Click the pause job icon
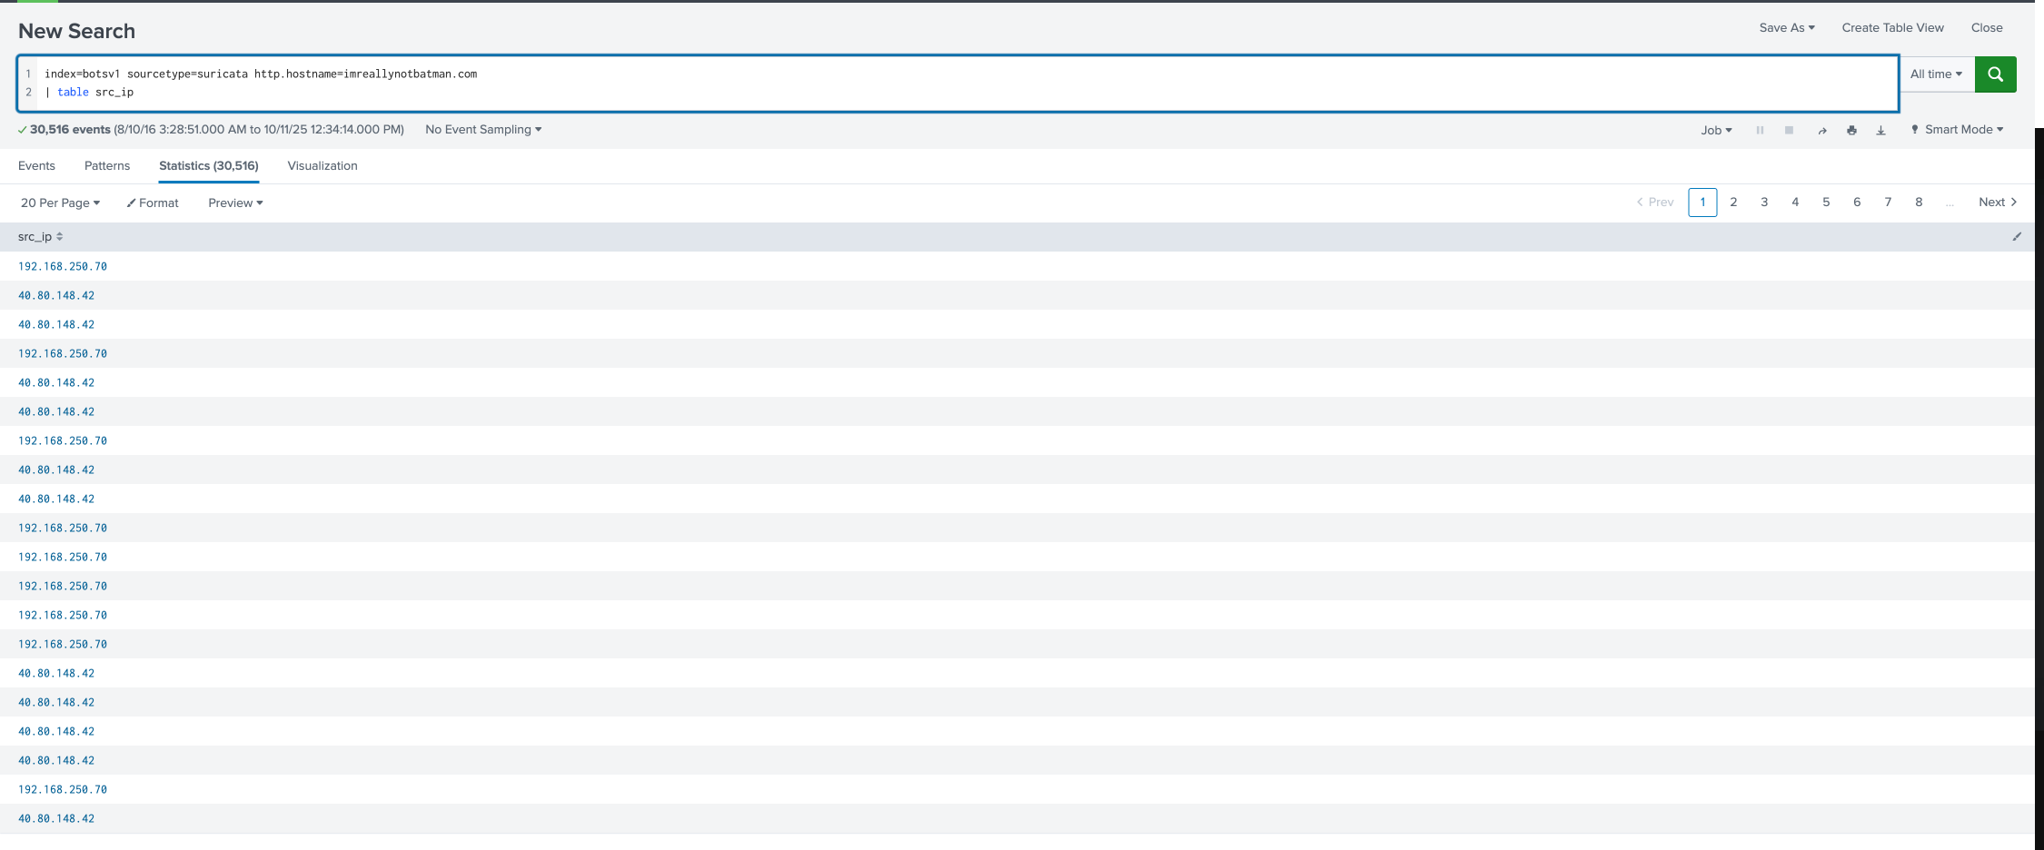2044x850 pixels. [x=1760, y=131]
